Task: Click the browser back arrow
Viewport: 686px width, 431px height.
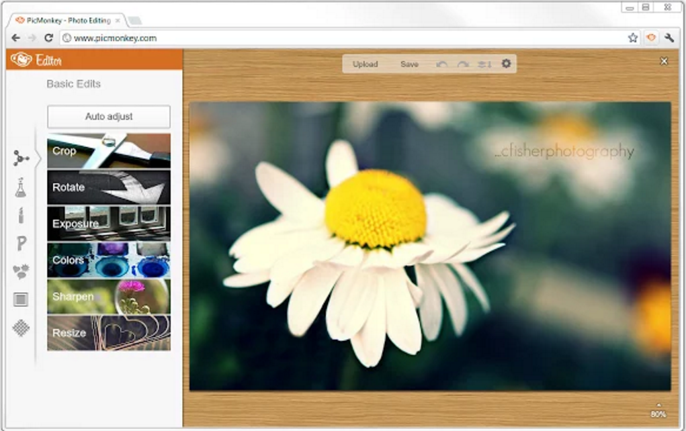Action: pos(15,38)
